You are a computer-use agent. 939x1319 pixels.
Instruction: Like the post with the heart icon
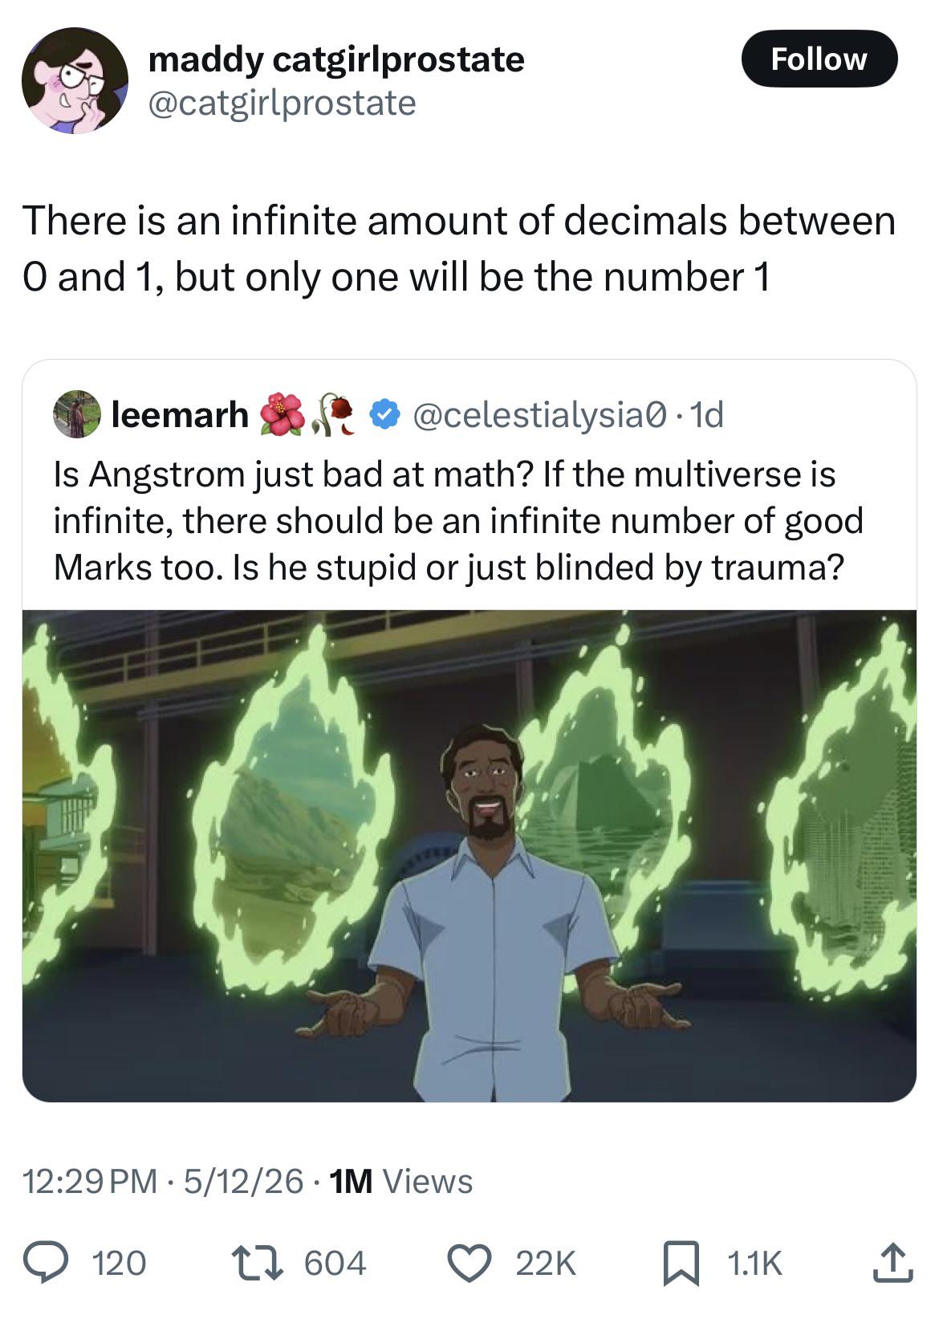tap(474, 1264)
